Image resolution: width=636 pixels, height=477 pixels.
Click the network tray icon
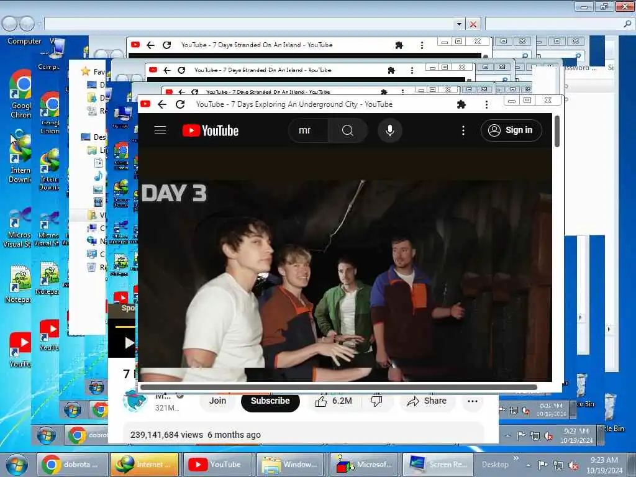click(558, 465)
